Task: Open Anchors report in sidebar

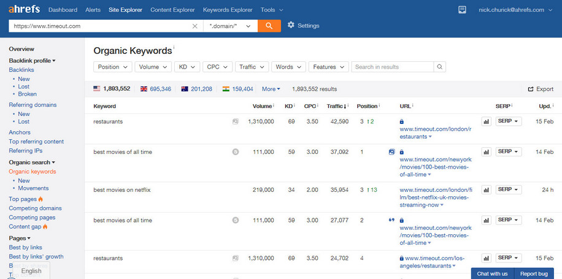Action: click(x=20, y=132)
